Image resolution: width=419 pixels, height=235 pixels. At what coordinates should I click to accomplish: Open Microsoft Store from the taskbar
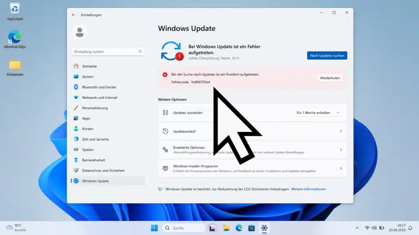[x=252, y=228]
